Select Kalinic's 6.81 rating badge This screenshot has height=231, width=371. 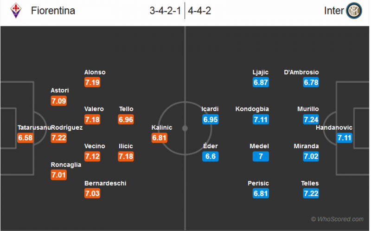coord(159,138)
